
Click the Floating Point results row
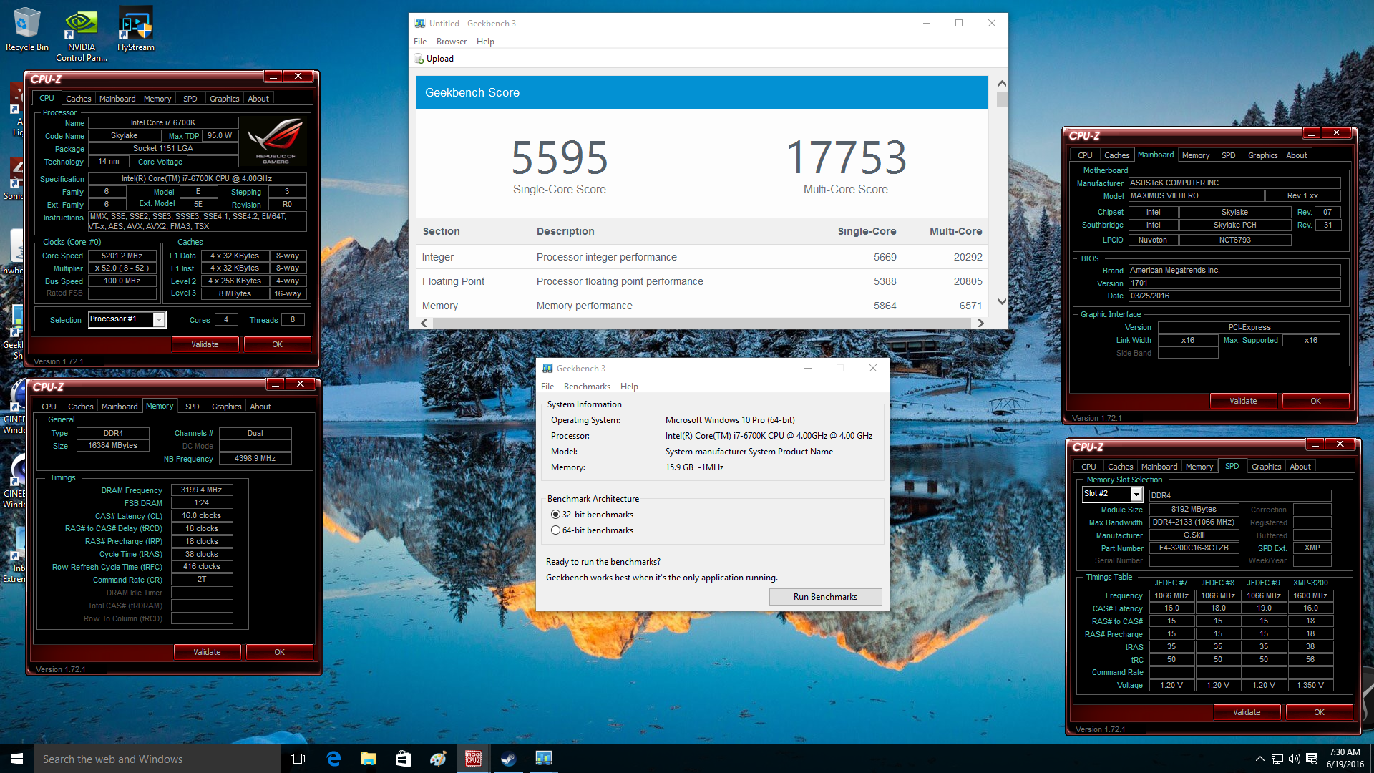click(x=702, y=281)
